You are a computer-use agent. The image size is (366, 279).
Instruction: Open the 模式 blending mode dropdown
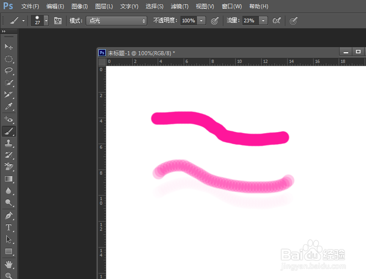[116, 21]
